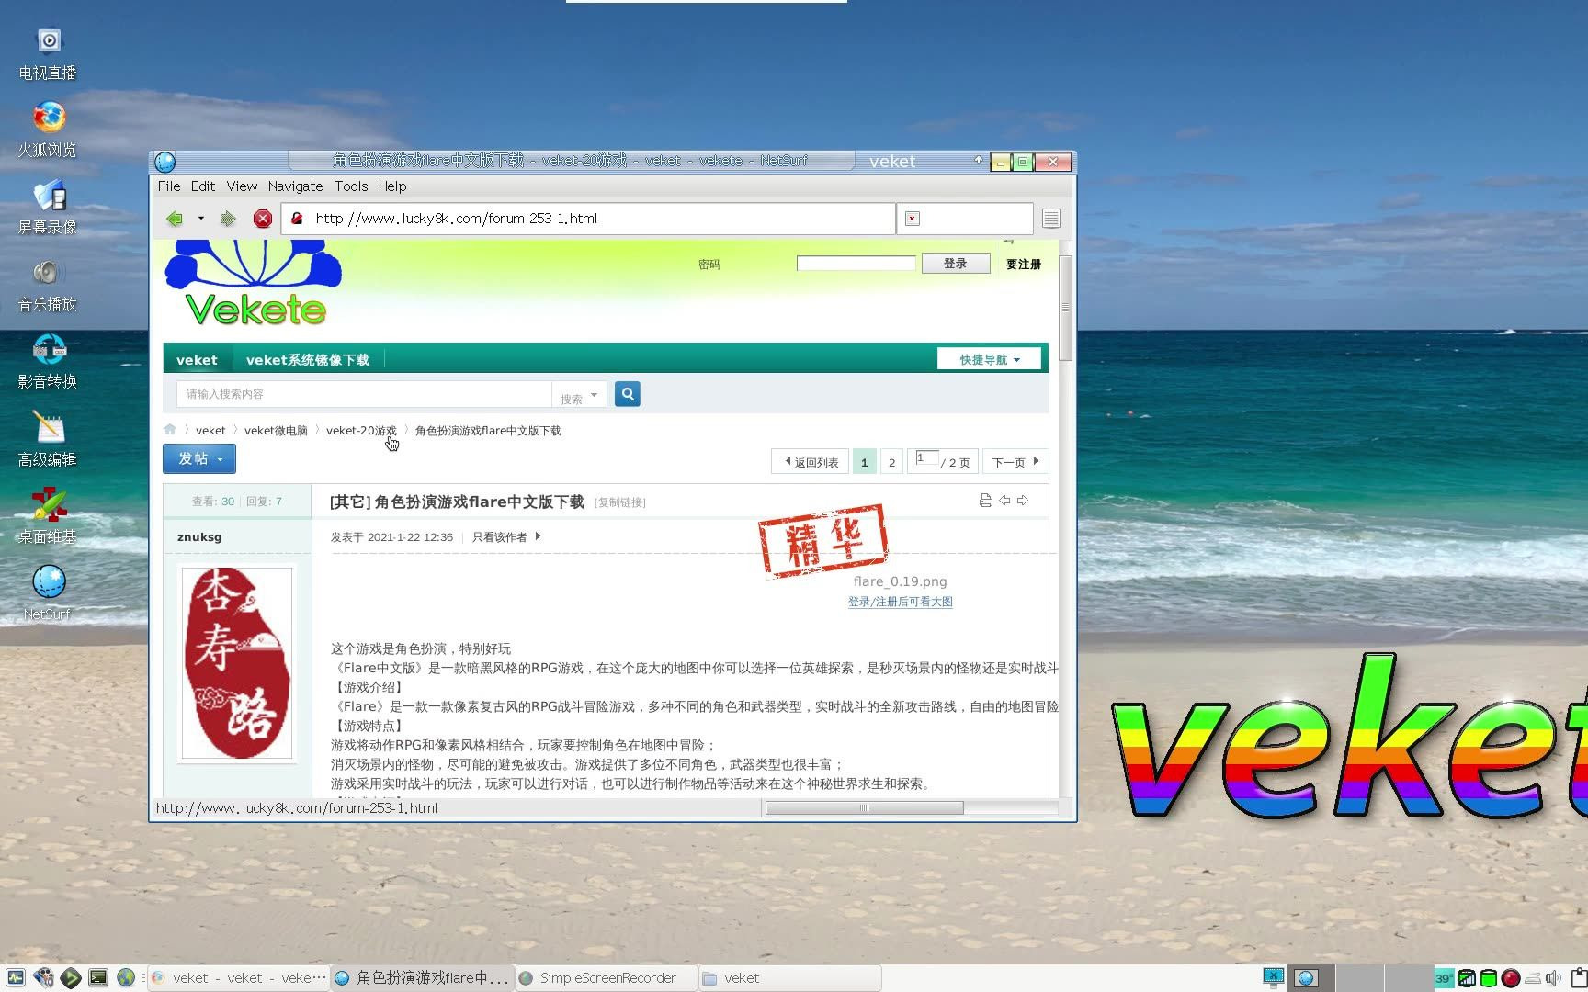1588x992 pixels.
Task: Open the View menu
Action: pos(242,186)
